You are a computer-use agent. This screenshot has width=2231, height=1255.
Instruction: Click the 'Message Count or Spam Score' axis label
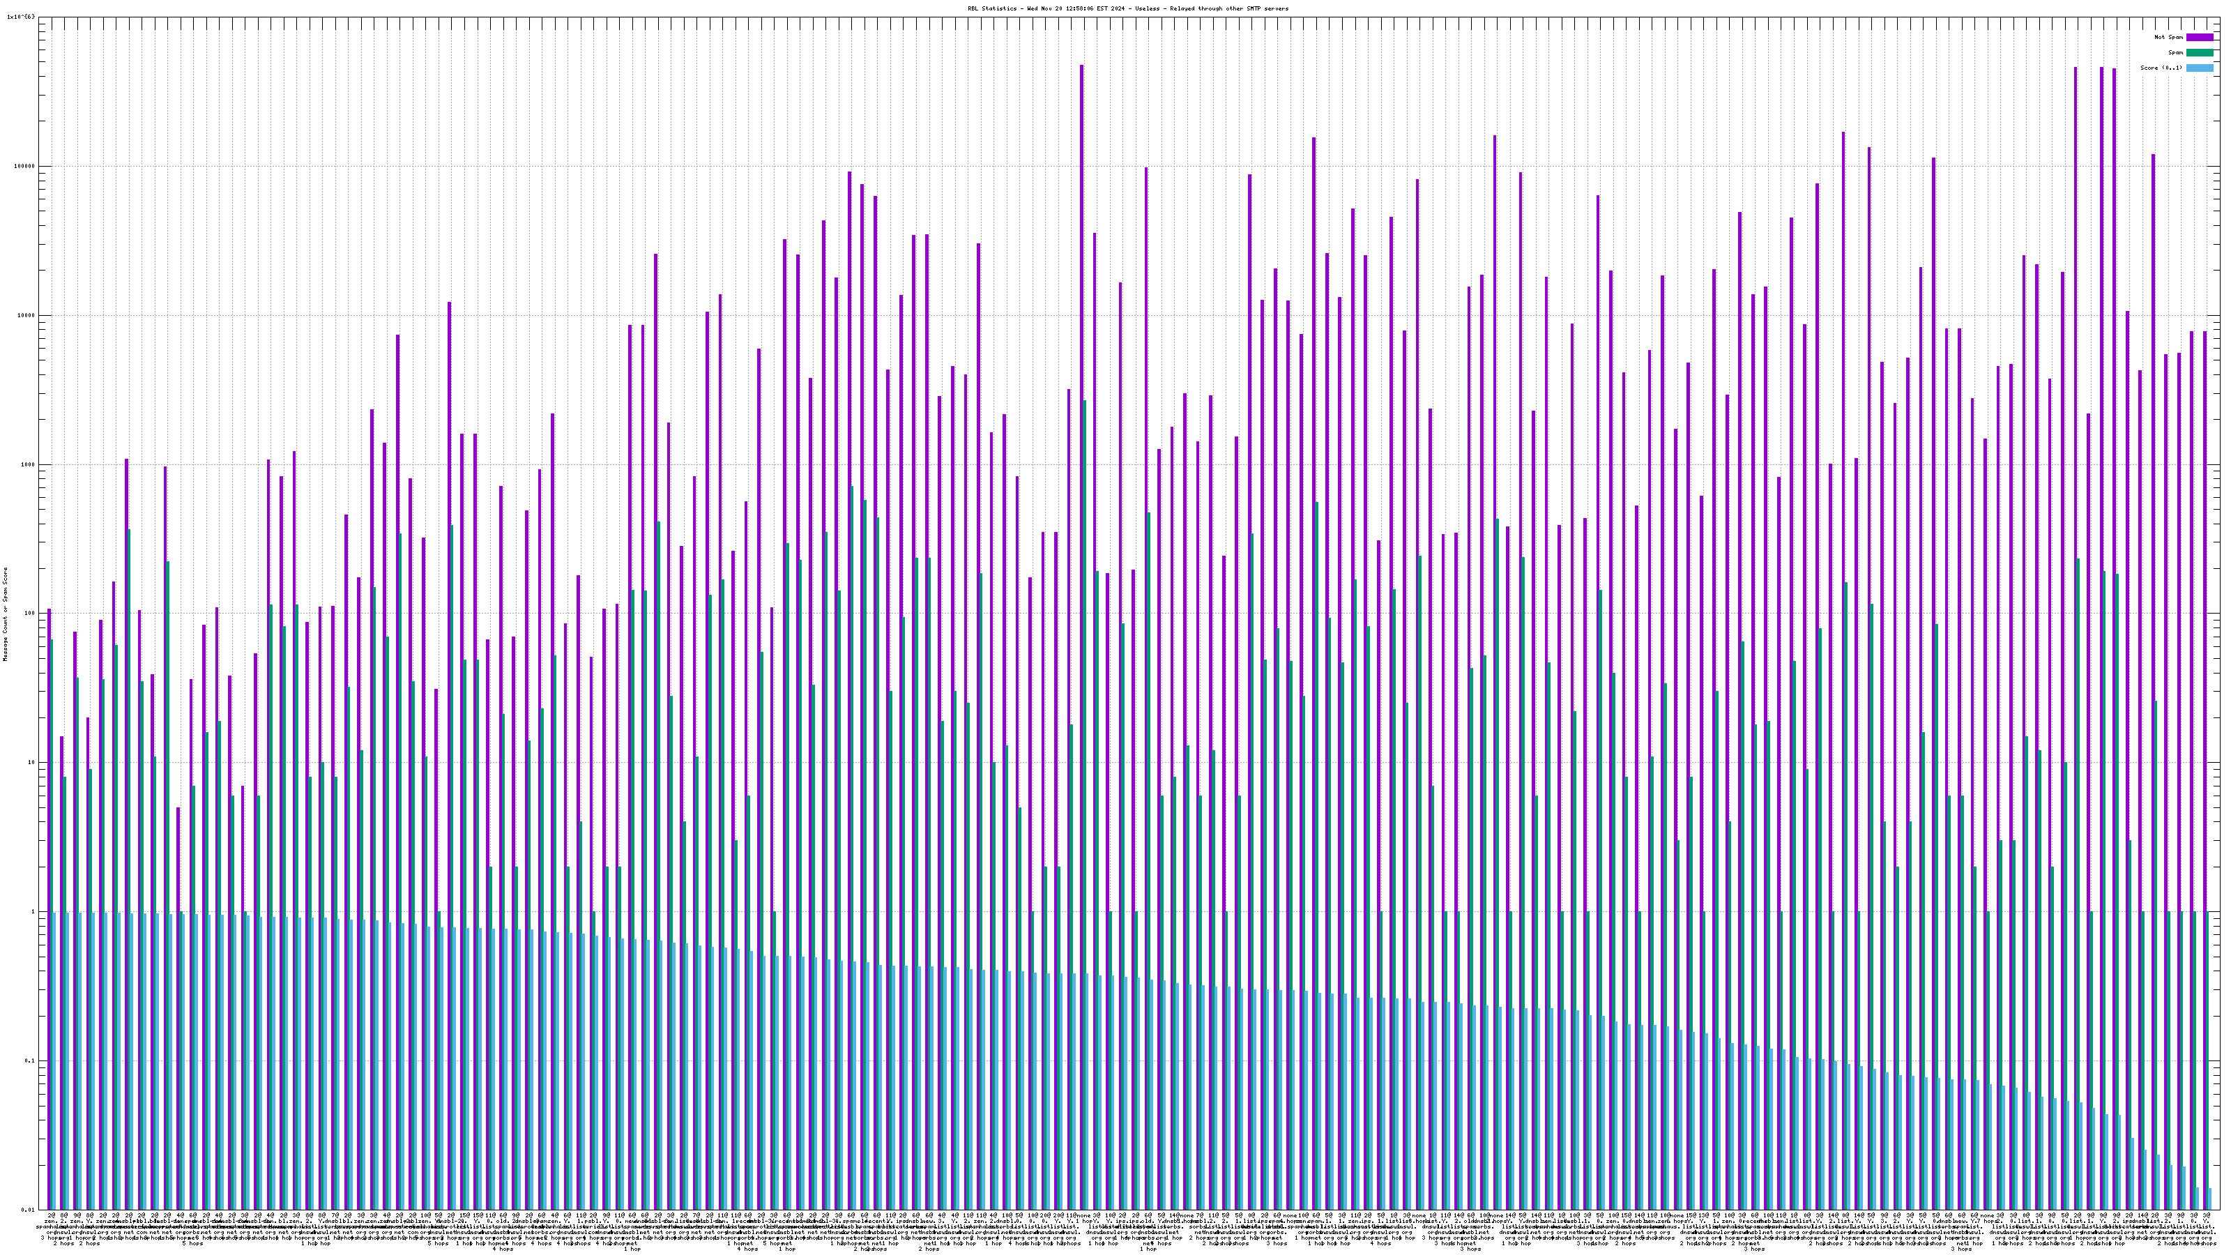5,614
